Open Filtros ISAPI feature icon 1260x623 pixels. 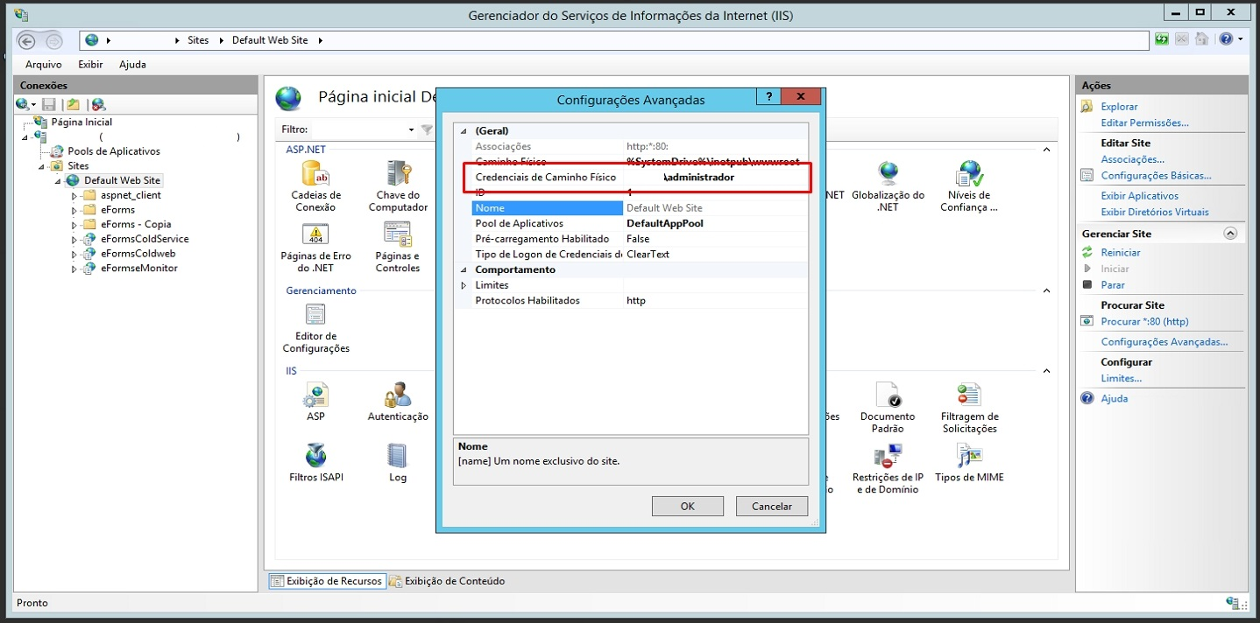(315, 457)
